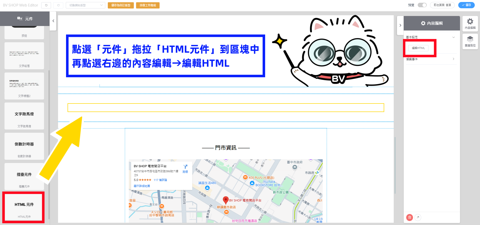
Task: Toggle the 預覽 preview switch
Action: click(x=422, y=5)
